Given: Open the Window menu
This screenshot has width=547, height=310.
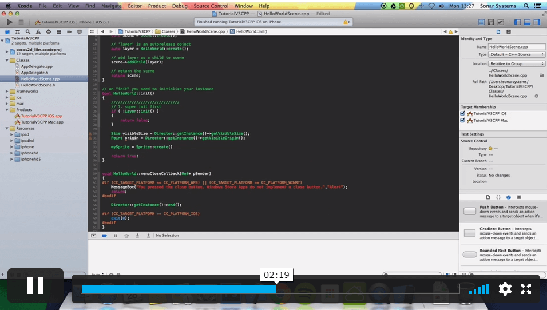Looking at the screenshot, I should point(244,6).
